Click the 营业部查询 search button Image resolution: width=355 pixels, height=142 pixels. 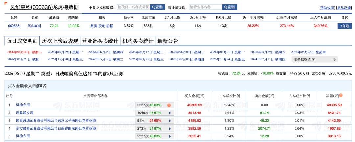pos(229,7)
